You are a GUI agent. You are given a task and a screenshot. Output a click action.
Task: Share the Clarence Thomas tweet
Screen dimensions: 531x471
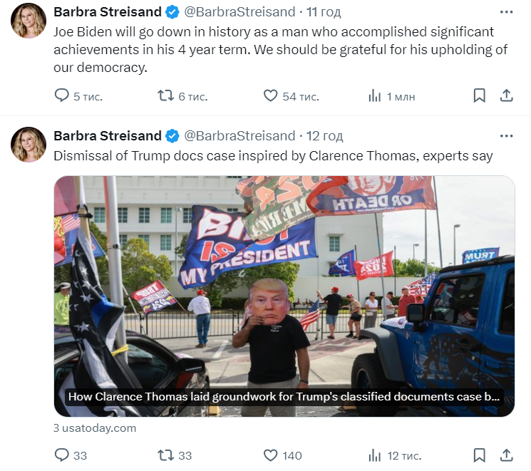507,455
